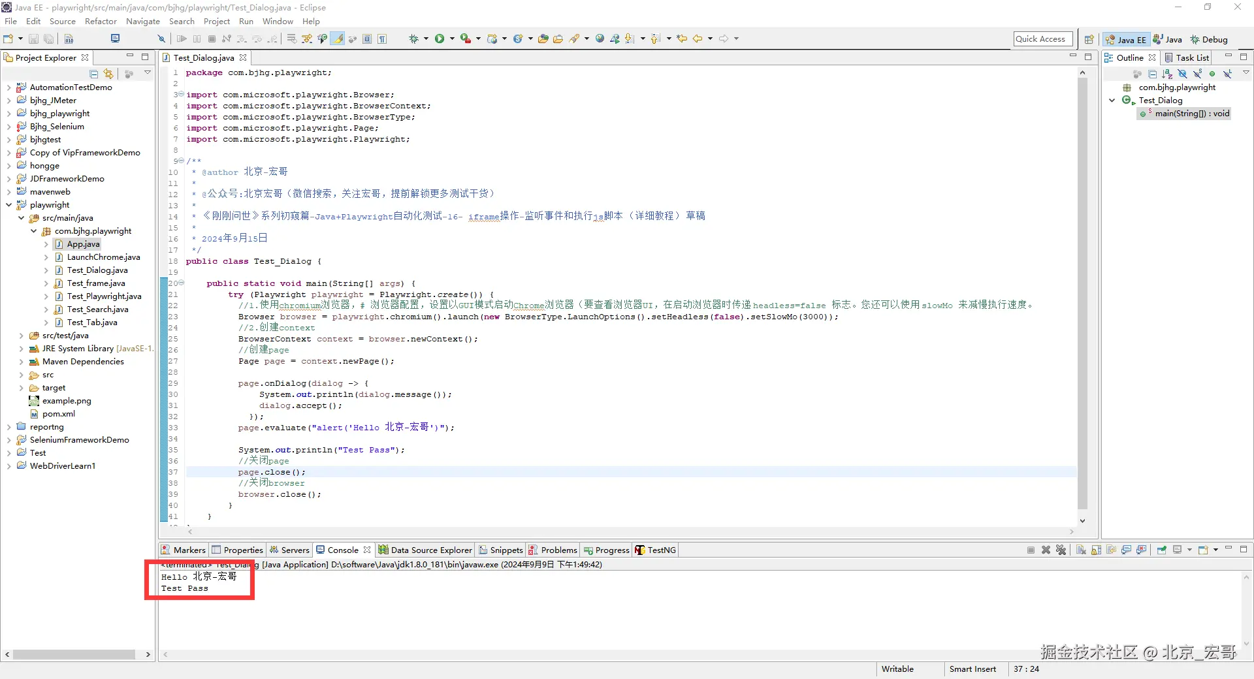This screenshot has width=1254, height=679.
Task: Toggle Hide Non-Public Members green dot
Action: click(1212, 74)
